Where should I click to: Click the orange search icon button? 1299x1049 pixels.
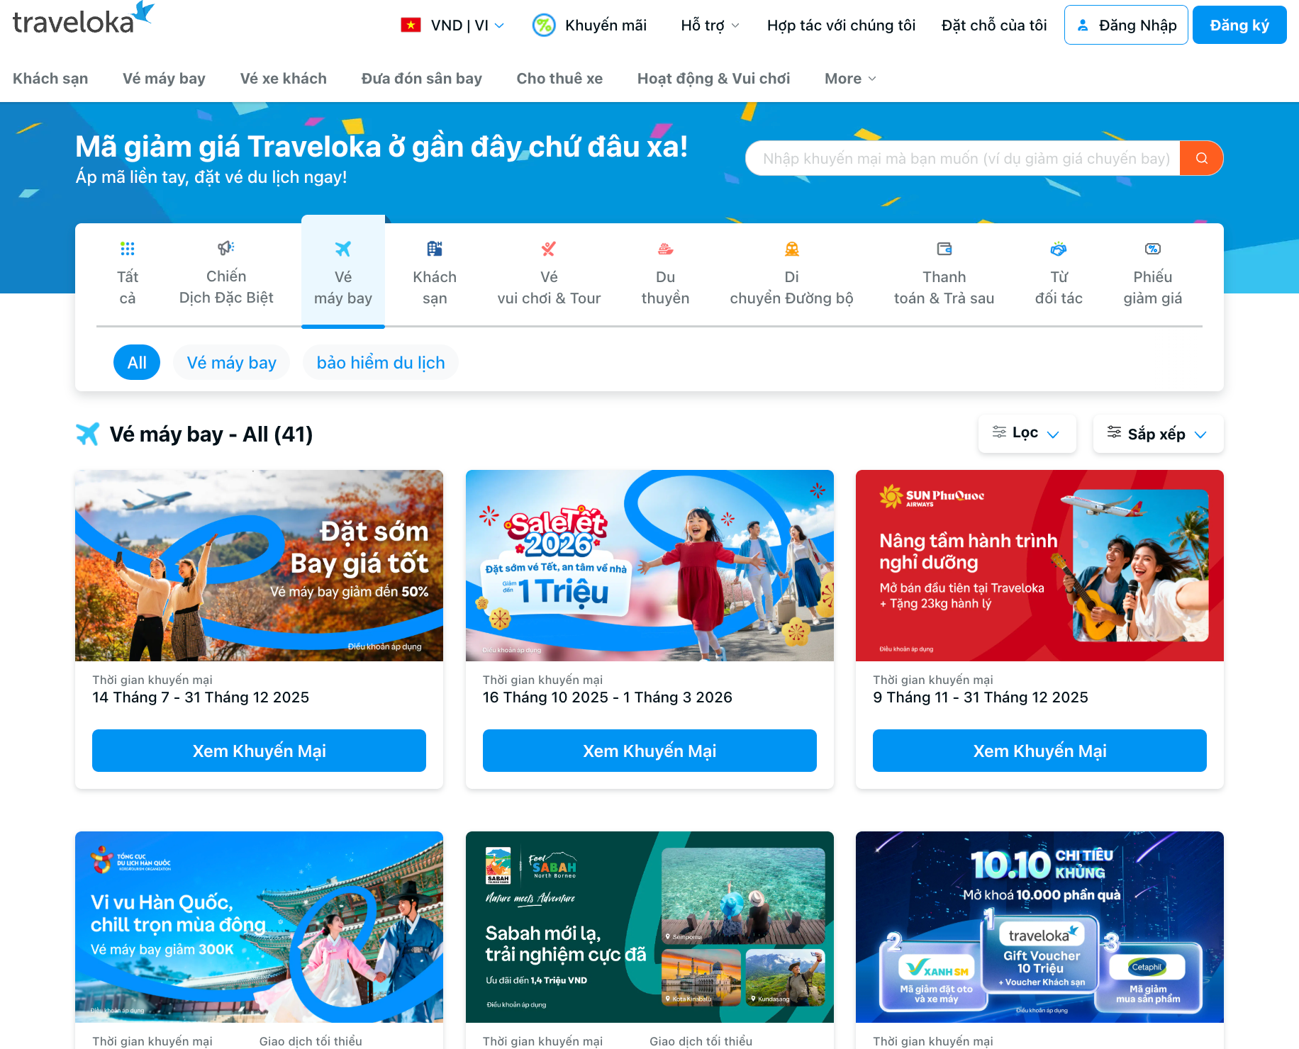[1201, 158]
